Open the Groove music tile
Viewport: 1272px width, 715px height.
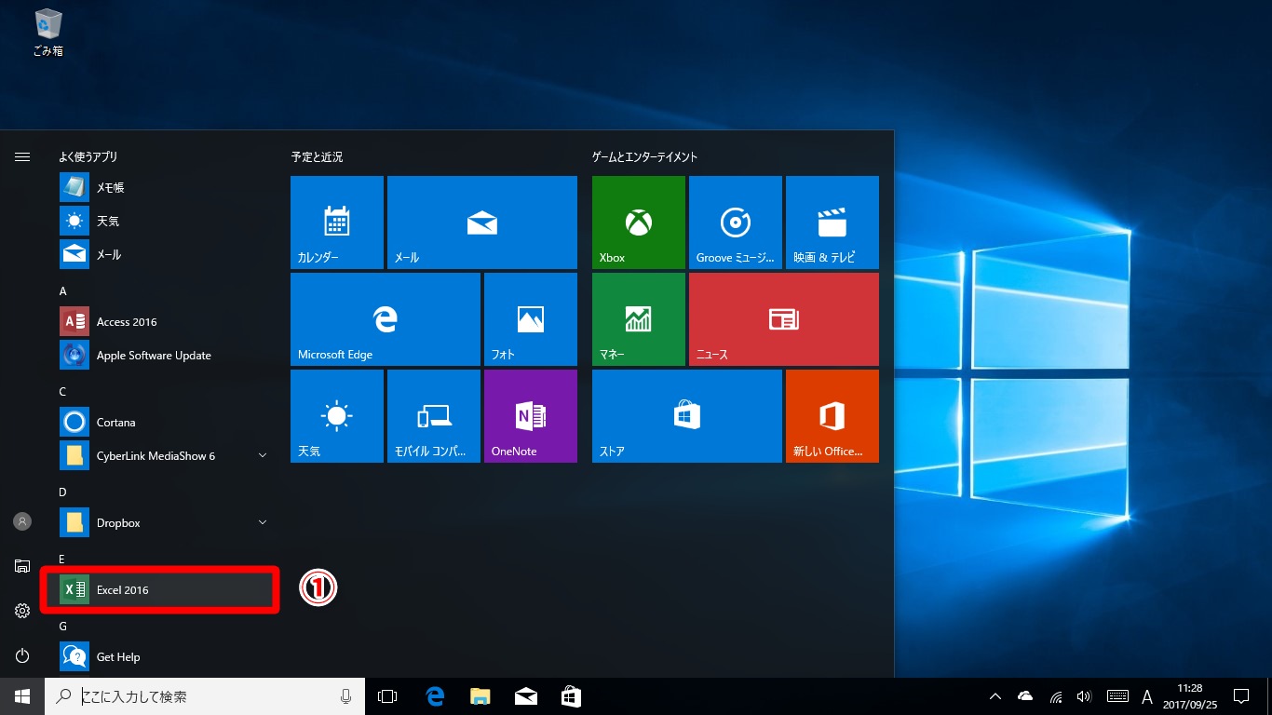click(736, 223)
